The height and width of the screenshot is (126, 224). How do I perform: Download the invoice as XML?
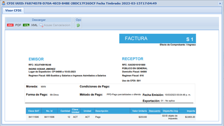[34, 25]
